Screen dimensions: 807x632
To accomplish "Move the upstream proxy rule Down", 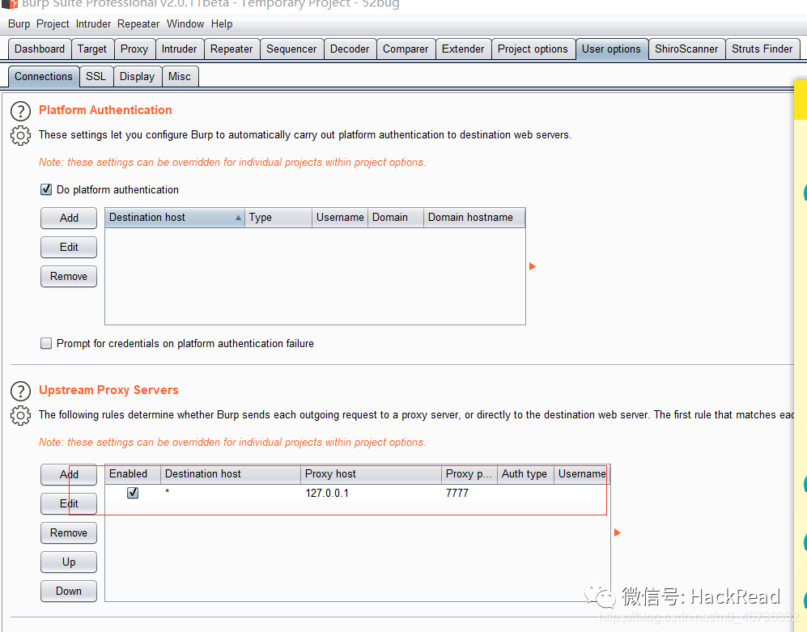I will 69,591.
